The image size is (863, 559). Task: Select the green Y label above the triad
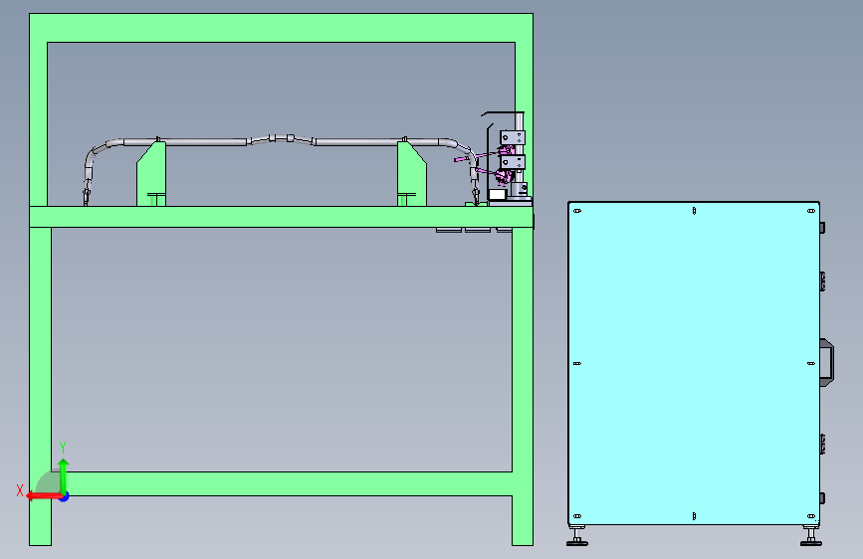63,448
